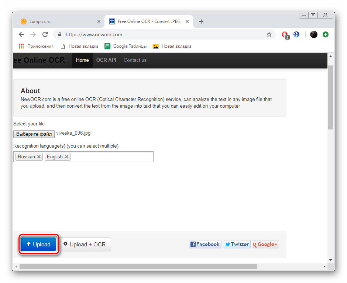
Task: Click the Upload + OCR button
Action: pyautogui.click(x=85, y=244)
